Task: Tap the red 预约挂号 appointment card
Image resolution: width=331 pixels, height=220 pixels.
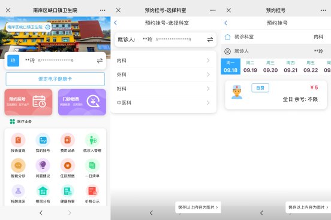Action: pos(28,102)
